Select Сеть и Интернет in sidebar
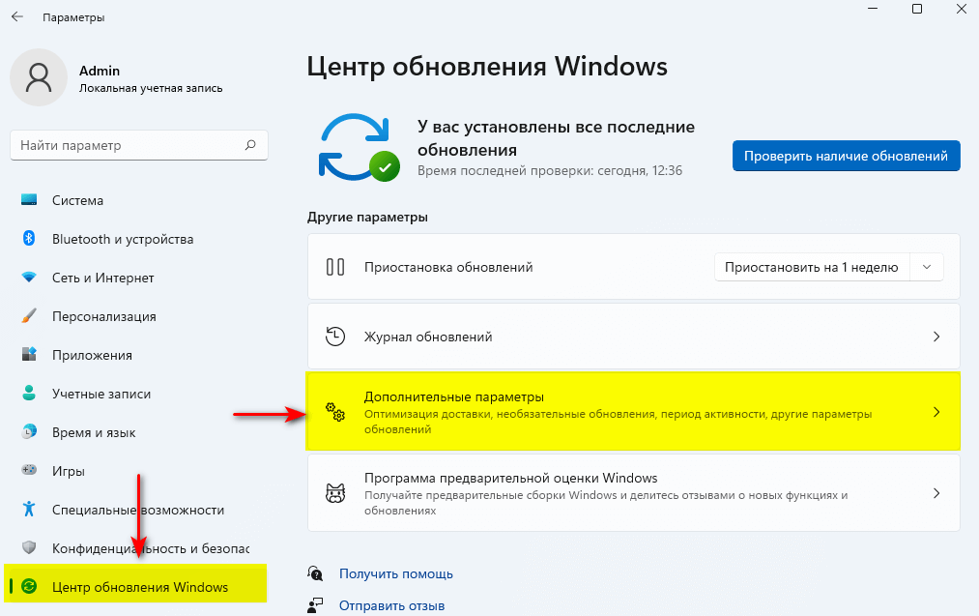 point(102,278)
